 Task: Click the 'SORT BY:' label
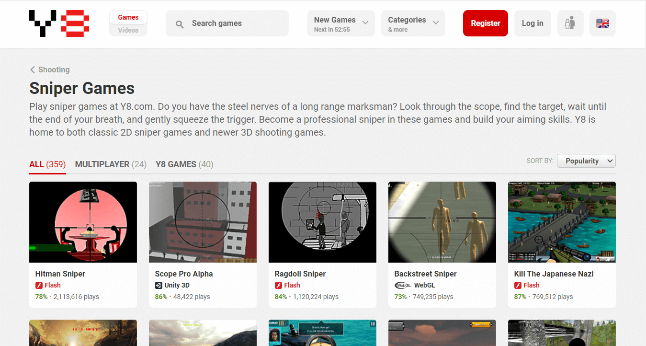point(540,161)
